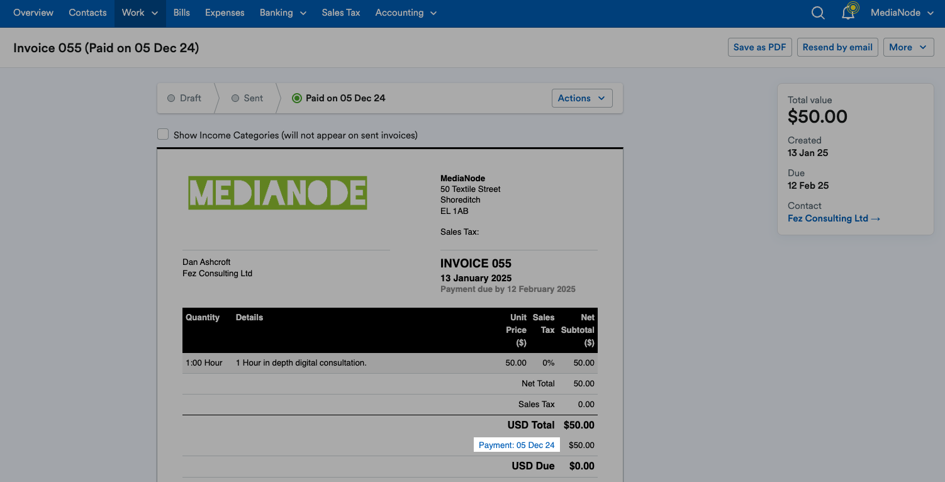
Task: Open the Payment: 05 Dec 24 link
Action: [x=517, y=445]
